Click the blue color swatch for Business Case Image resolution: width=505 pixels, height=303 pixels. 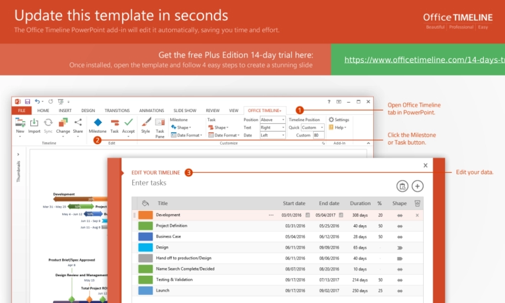coord(145,236)
